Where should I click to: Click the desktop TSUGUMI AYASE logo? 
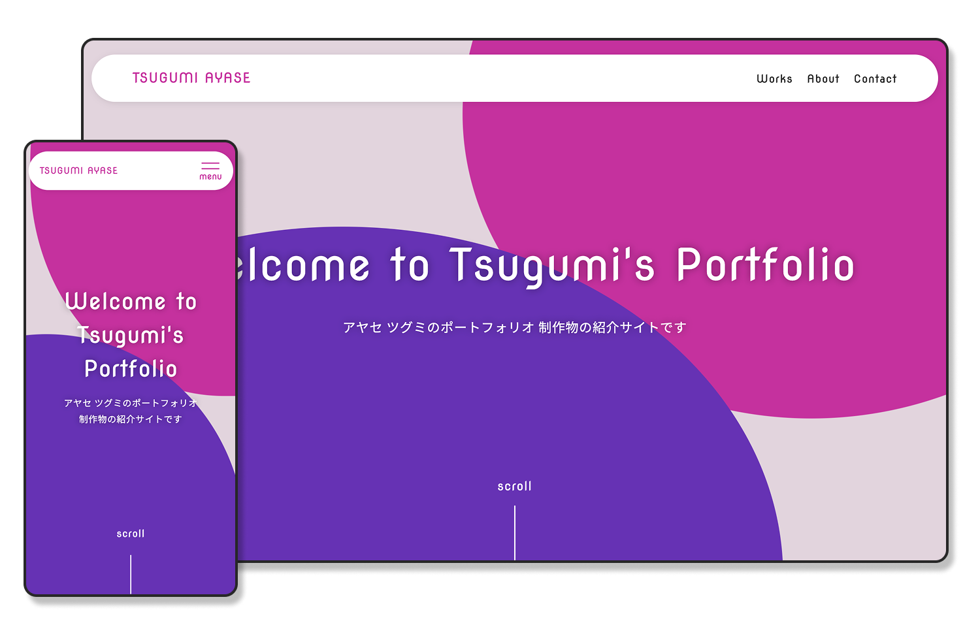coord(191,78)
